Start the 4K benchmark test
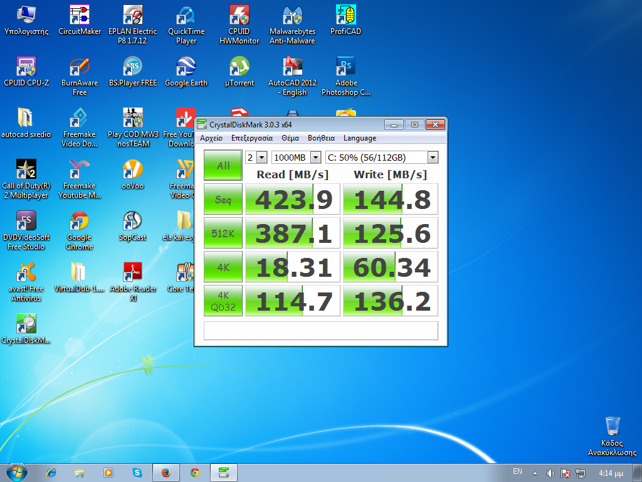The image size is (642, 482). (223, 267)
